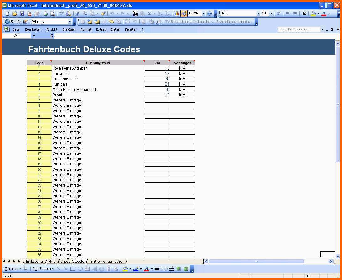Open the Print Preview icon
This screenshot has width=342, height=280.
[x=52, y=13]
